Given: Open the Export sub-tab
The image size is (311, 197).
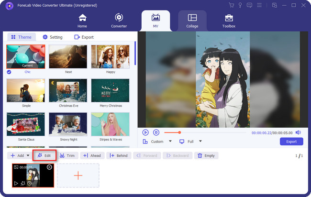Looking at the screenshot, I should [x=84, y=37].
